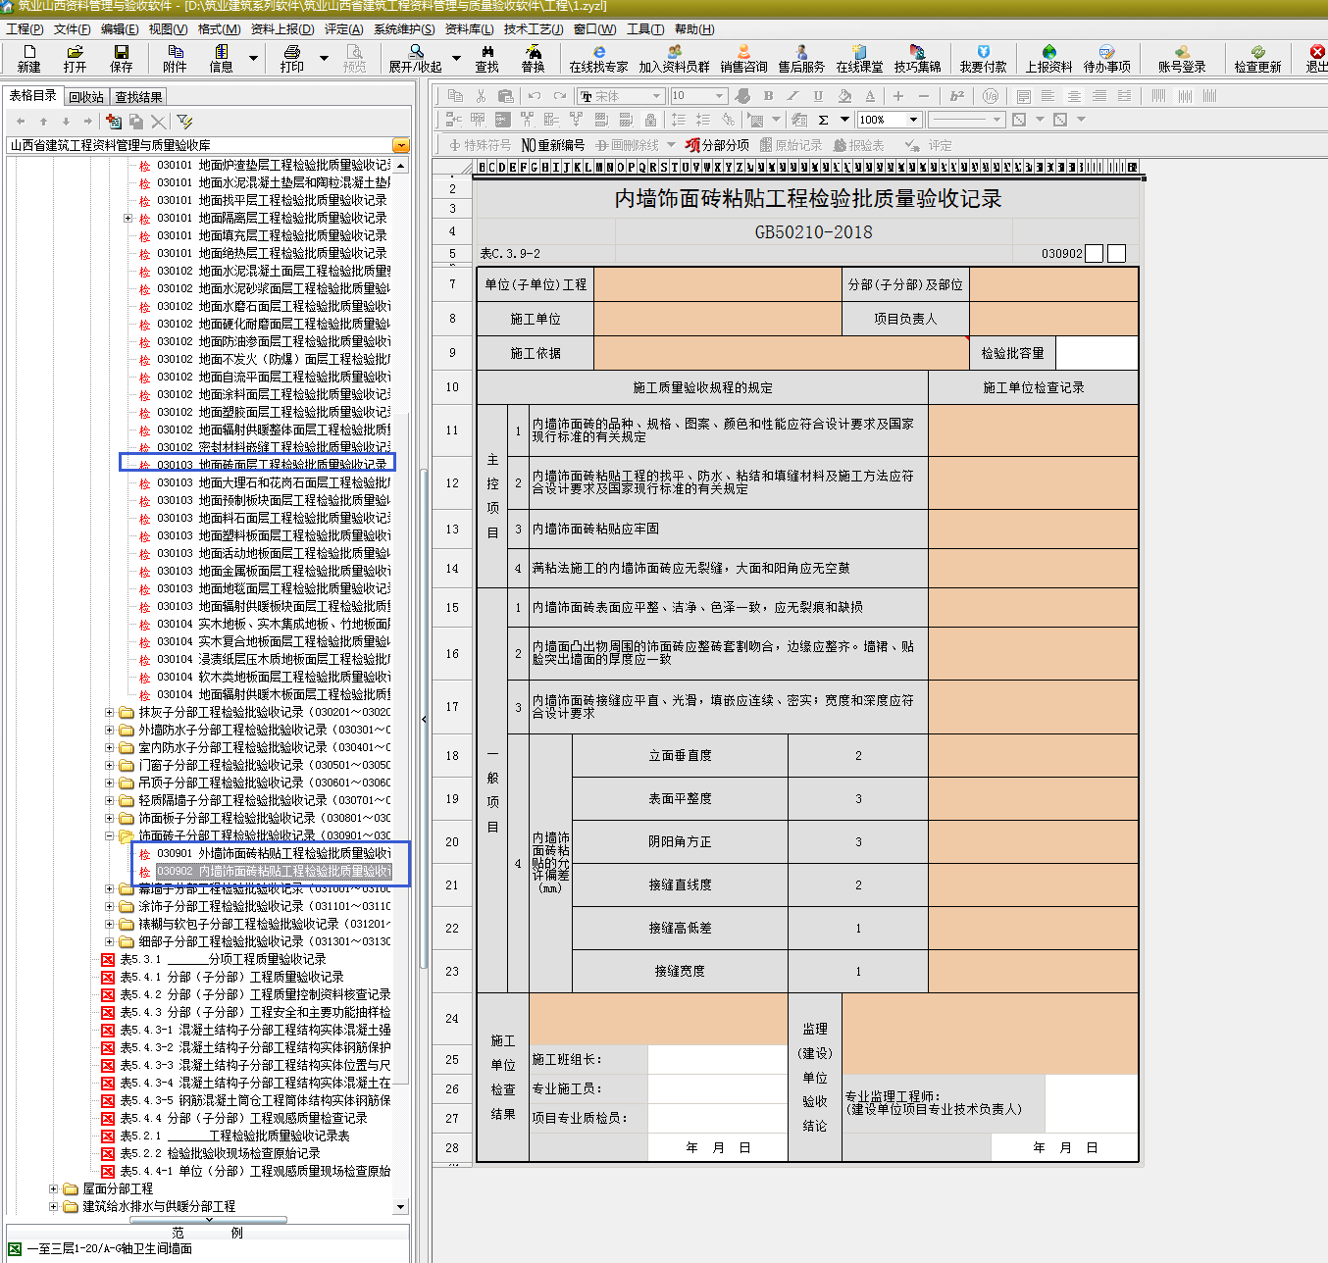Click the scissors cut icon
1328x1263 pixels.
point(481,95)
